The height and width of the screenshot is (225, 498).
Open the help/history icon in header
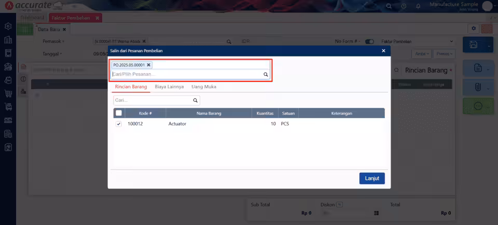pos(404,6)
